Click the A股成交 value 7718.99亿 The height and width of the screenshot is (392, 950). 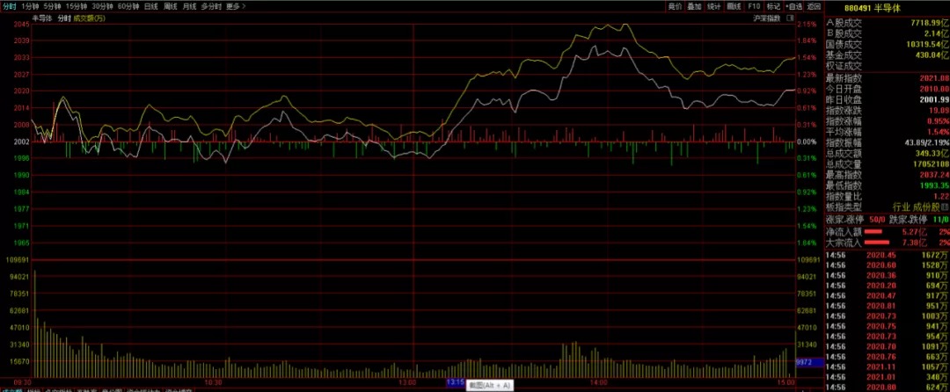coord(929,23)
